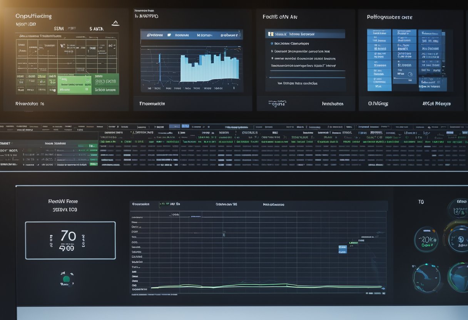Click the blue highlighted toggle in middle strip header

(x=185, y=126)
